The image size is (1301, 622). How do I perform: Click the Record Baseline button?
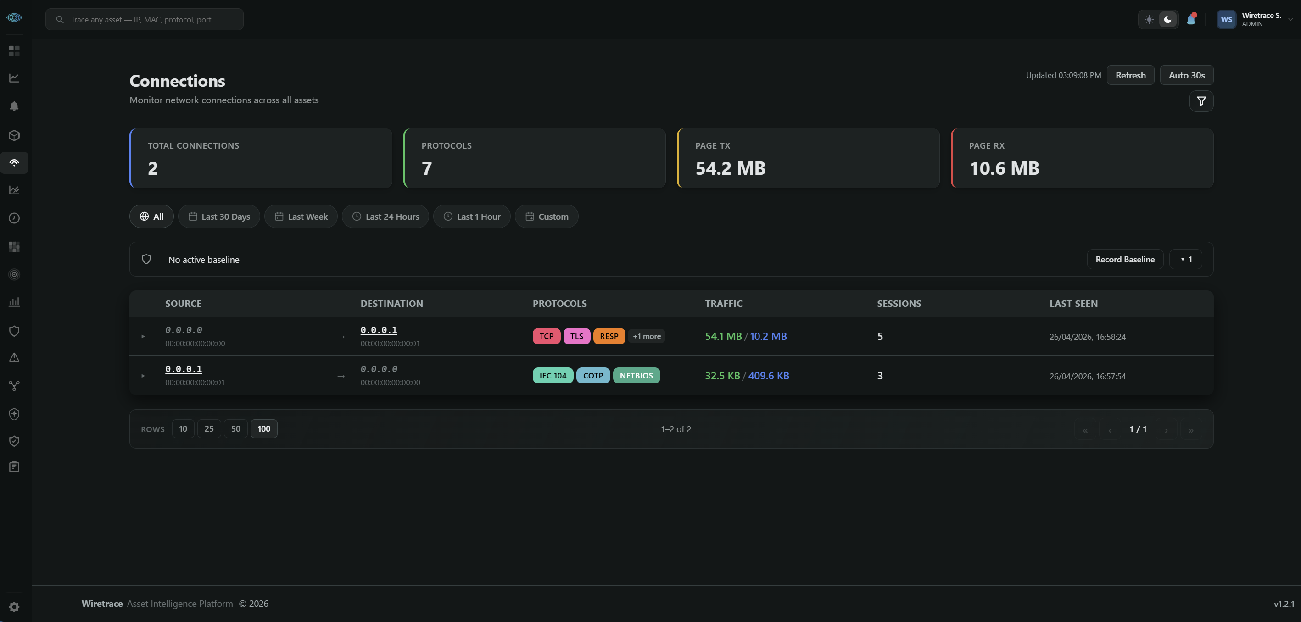tap(1125, 259)
